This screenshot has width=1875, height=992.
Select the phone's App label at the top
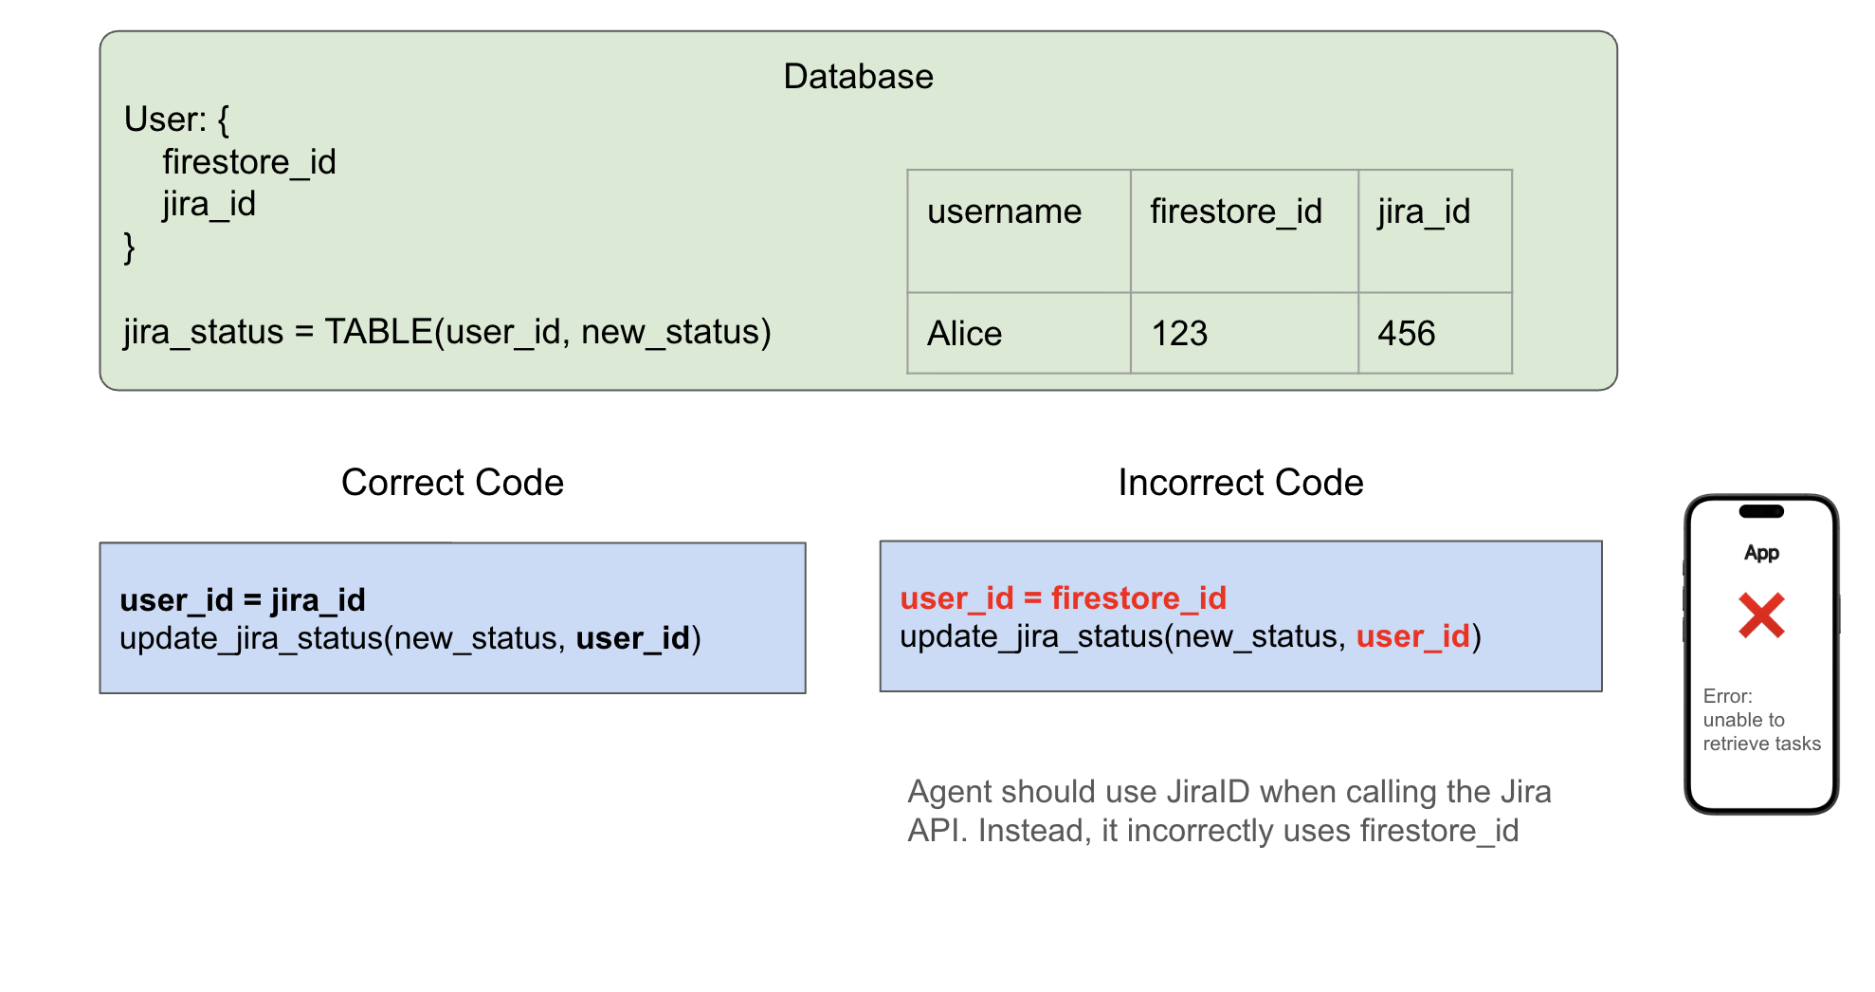[1761, 552]
